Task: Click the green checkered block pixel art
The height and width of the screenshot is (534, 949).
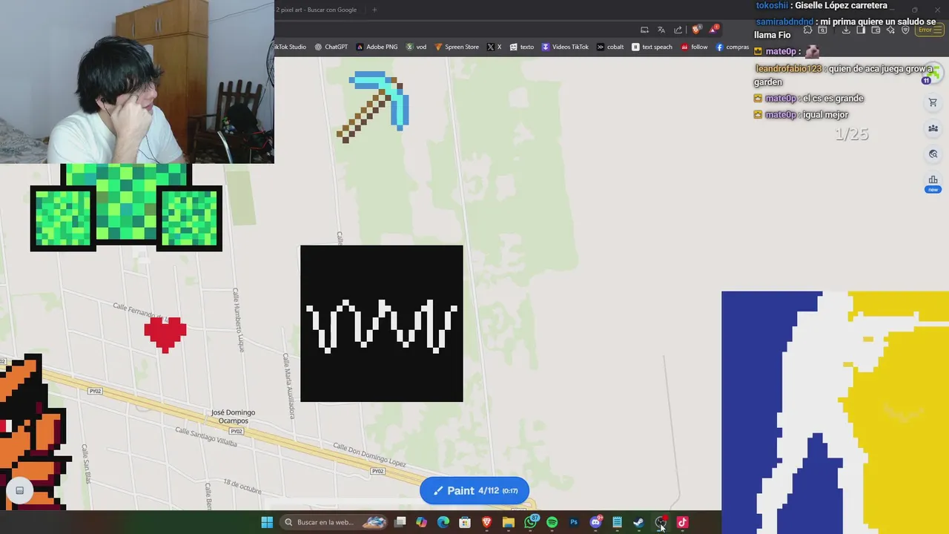Action: pyautogui.click(x=126, y=207)
